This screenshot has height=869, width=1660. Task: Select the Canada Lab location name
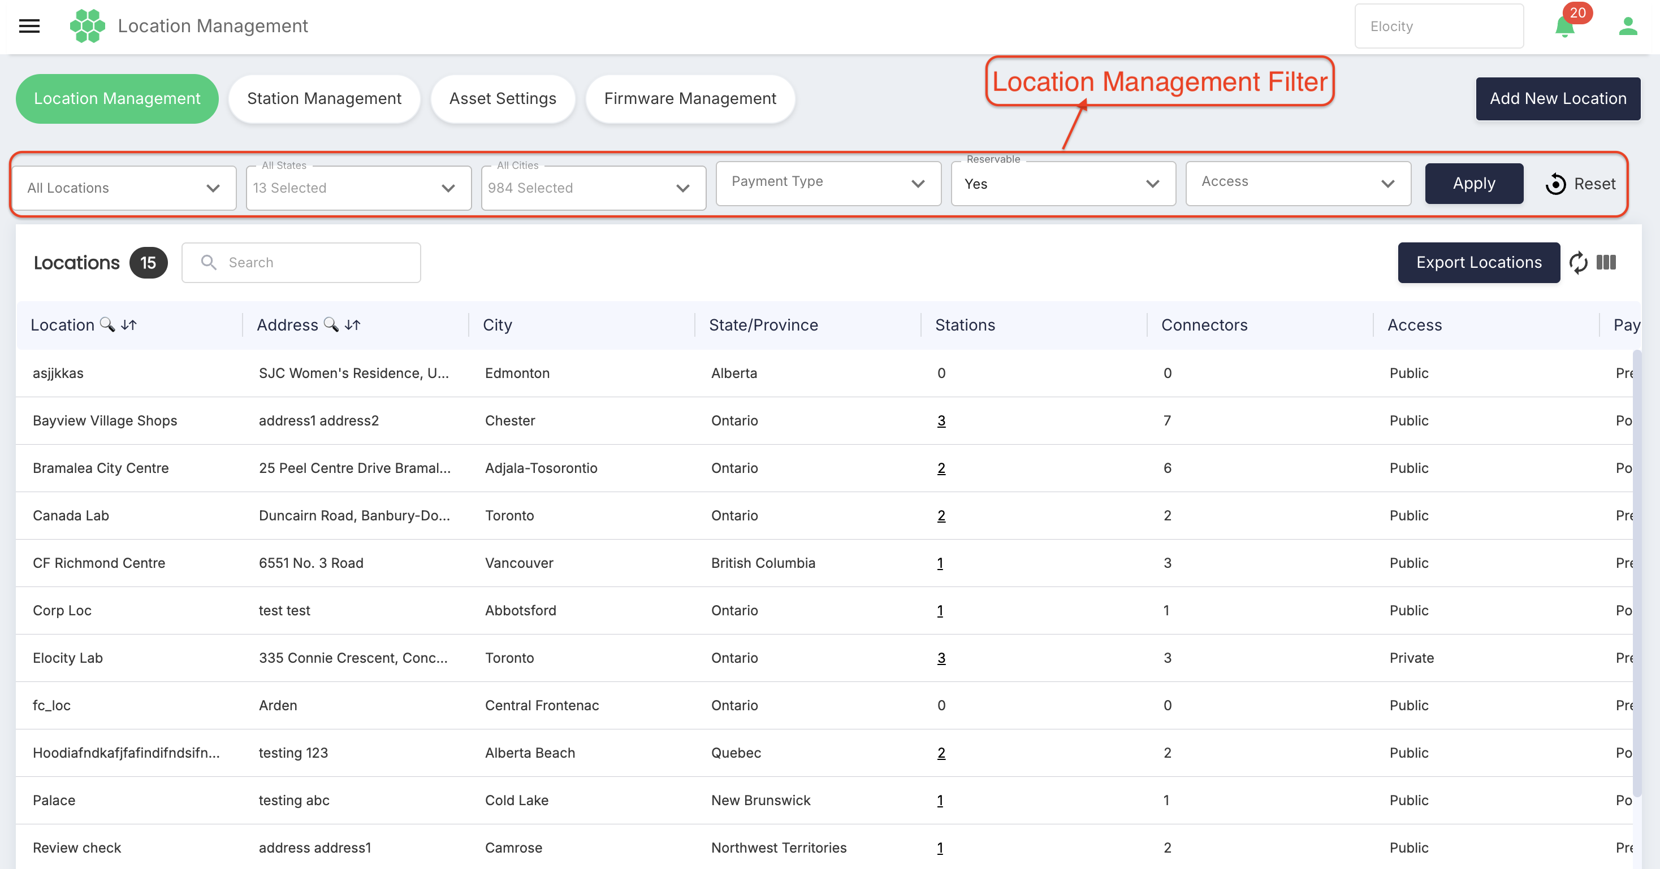[x=71, y=516]
